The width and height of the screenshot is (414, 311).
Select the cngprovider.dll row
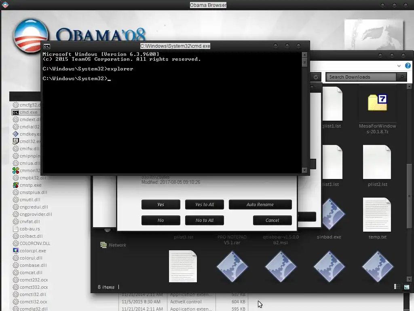[32, 214]
